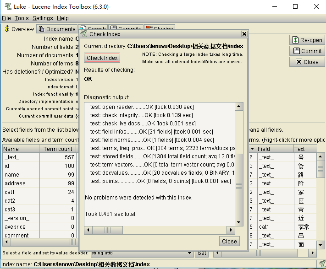
Task: Click diagnostic output horizontal scrollbar thumb
Action: coord(107,230)
